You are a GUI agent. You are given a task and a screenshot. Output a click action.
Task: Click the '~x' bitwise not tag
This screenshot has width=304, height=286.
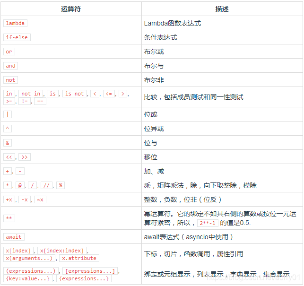40,199
